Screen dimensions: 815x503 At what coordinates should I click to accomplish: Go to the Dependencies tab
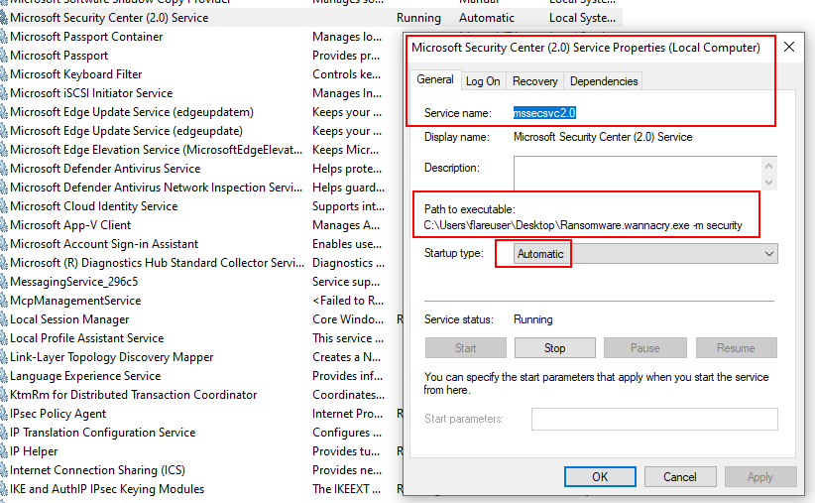point(604,81)
